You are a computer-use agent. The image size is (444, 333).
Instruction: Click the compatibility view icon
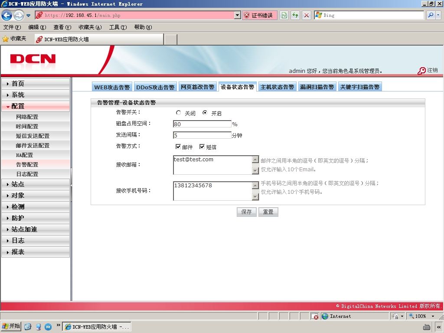(284, 15)
